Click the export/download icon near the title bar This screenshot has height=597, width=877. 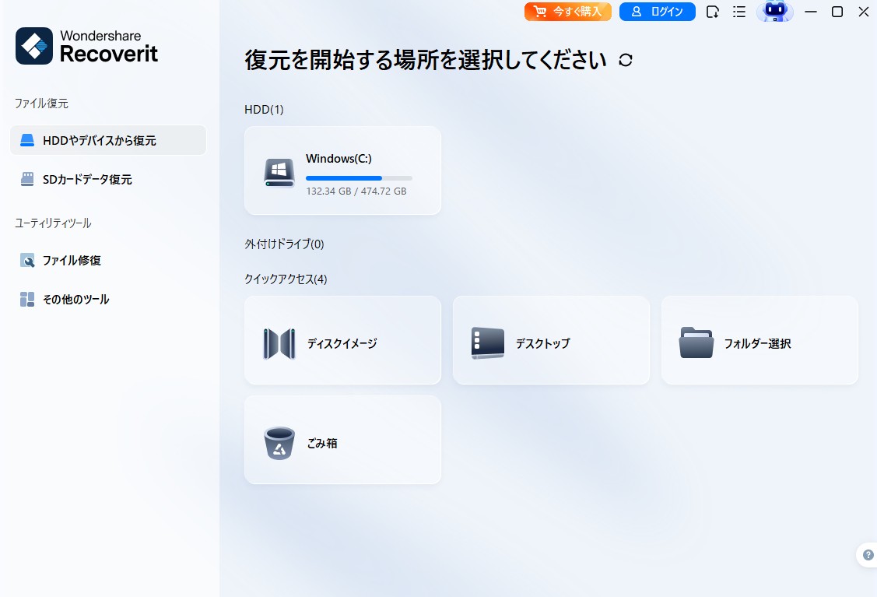pos(712,12)
